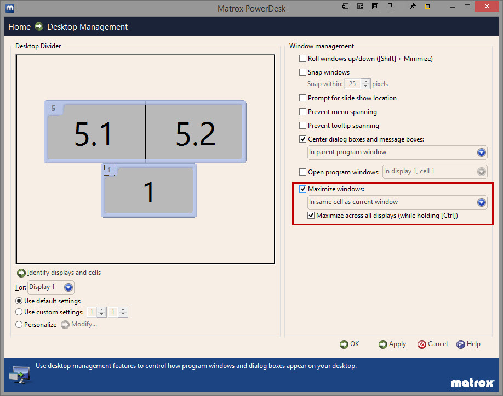Click the pin icon in title bar
Viewport: 503px width, 396px height.
pyautogui.click(x=413, y=7)
